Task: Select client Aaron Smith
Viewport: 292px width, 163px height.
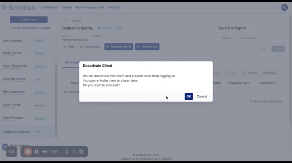Action: (x=27, y=105)
